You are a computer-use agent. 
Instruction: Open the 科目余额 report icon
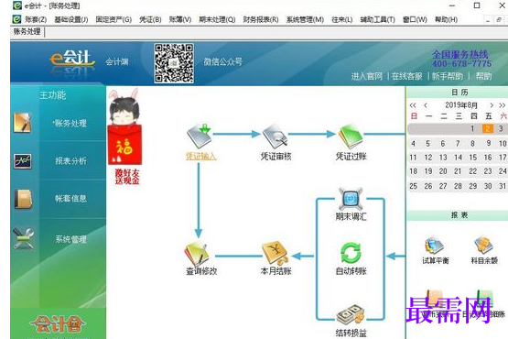coord(483,246)
